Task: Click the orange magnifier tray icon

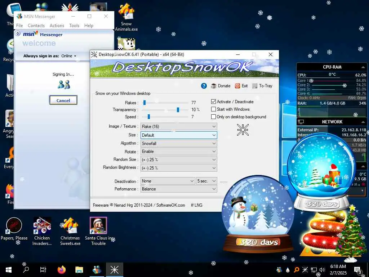Action: pos(297,269)
